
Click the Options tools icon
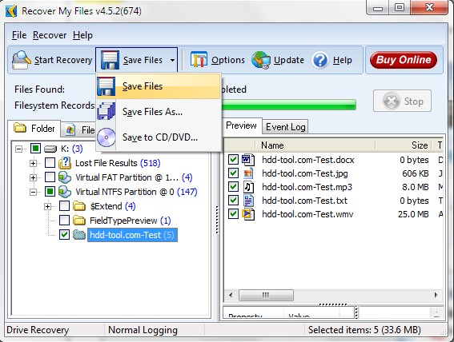click(199, 60)
